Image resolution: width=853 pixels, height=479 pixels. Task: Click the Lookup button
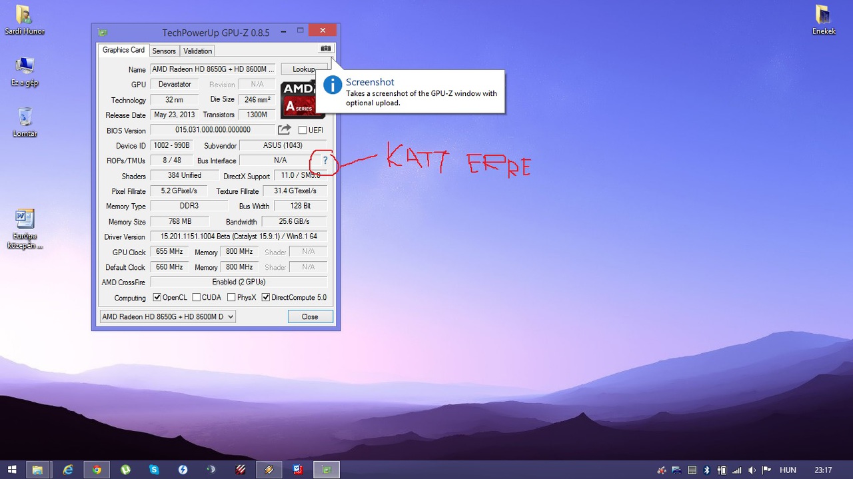click(304, 69)
